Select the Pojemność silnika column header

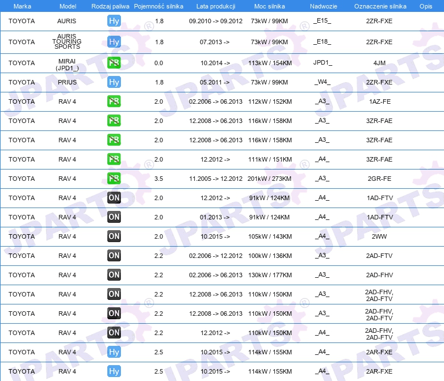point(158,6)
